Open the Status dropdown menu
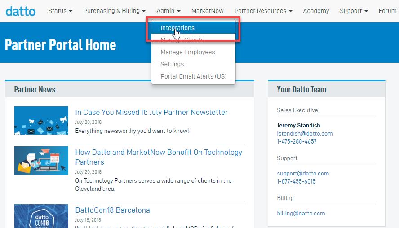This screenshot has width=399, height=228. click(60, 11)
